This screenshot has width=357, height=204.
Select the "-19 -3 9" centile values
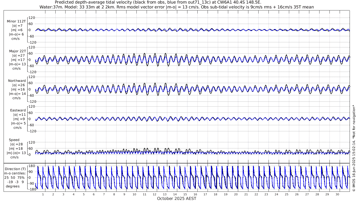(15, 182)
